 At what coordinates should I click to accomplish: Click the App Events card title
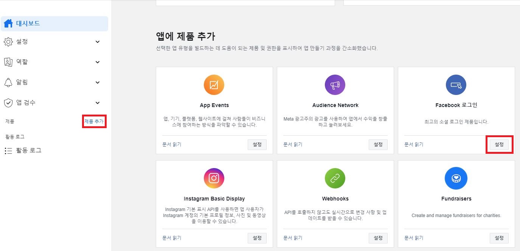(x=214, y=105)
